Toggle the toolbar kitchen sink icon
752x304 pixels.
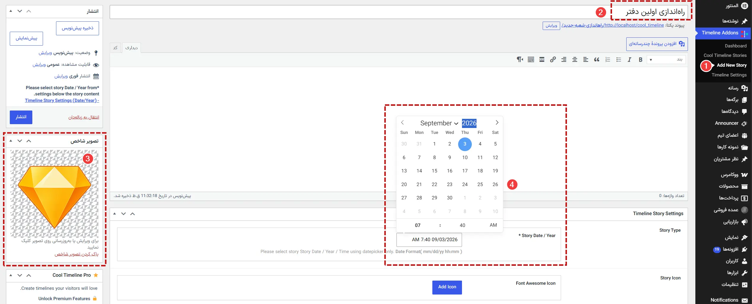[x=531, y=60]
